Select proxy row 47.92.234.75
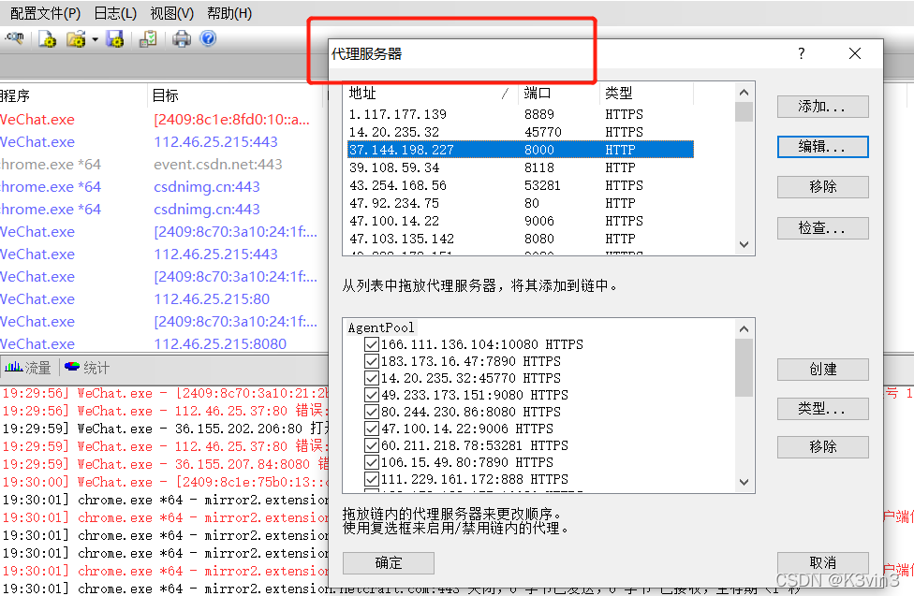Screen dimensions: 914x596 (520, 203)
